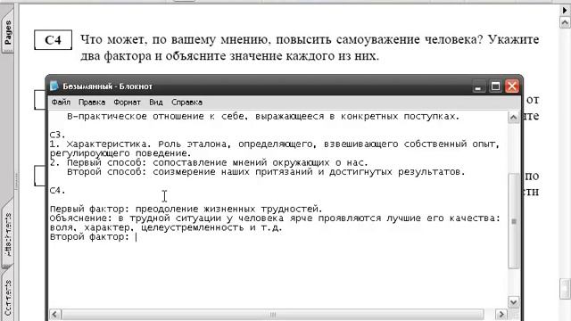Open the Вид menu

[156, 103]
